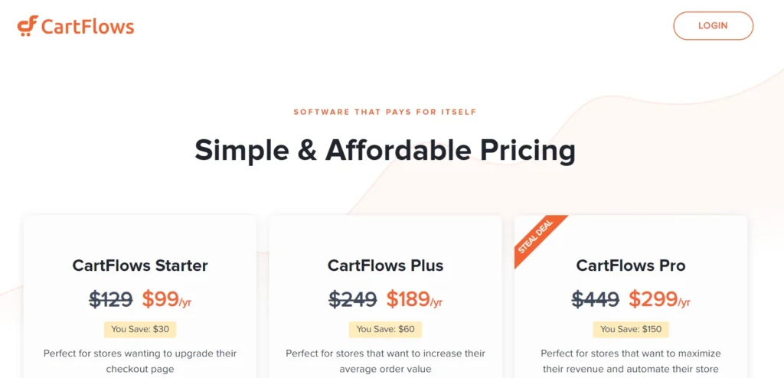Click the crossed-out $249 price

352,299
